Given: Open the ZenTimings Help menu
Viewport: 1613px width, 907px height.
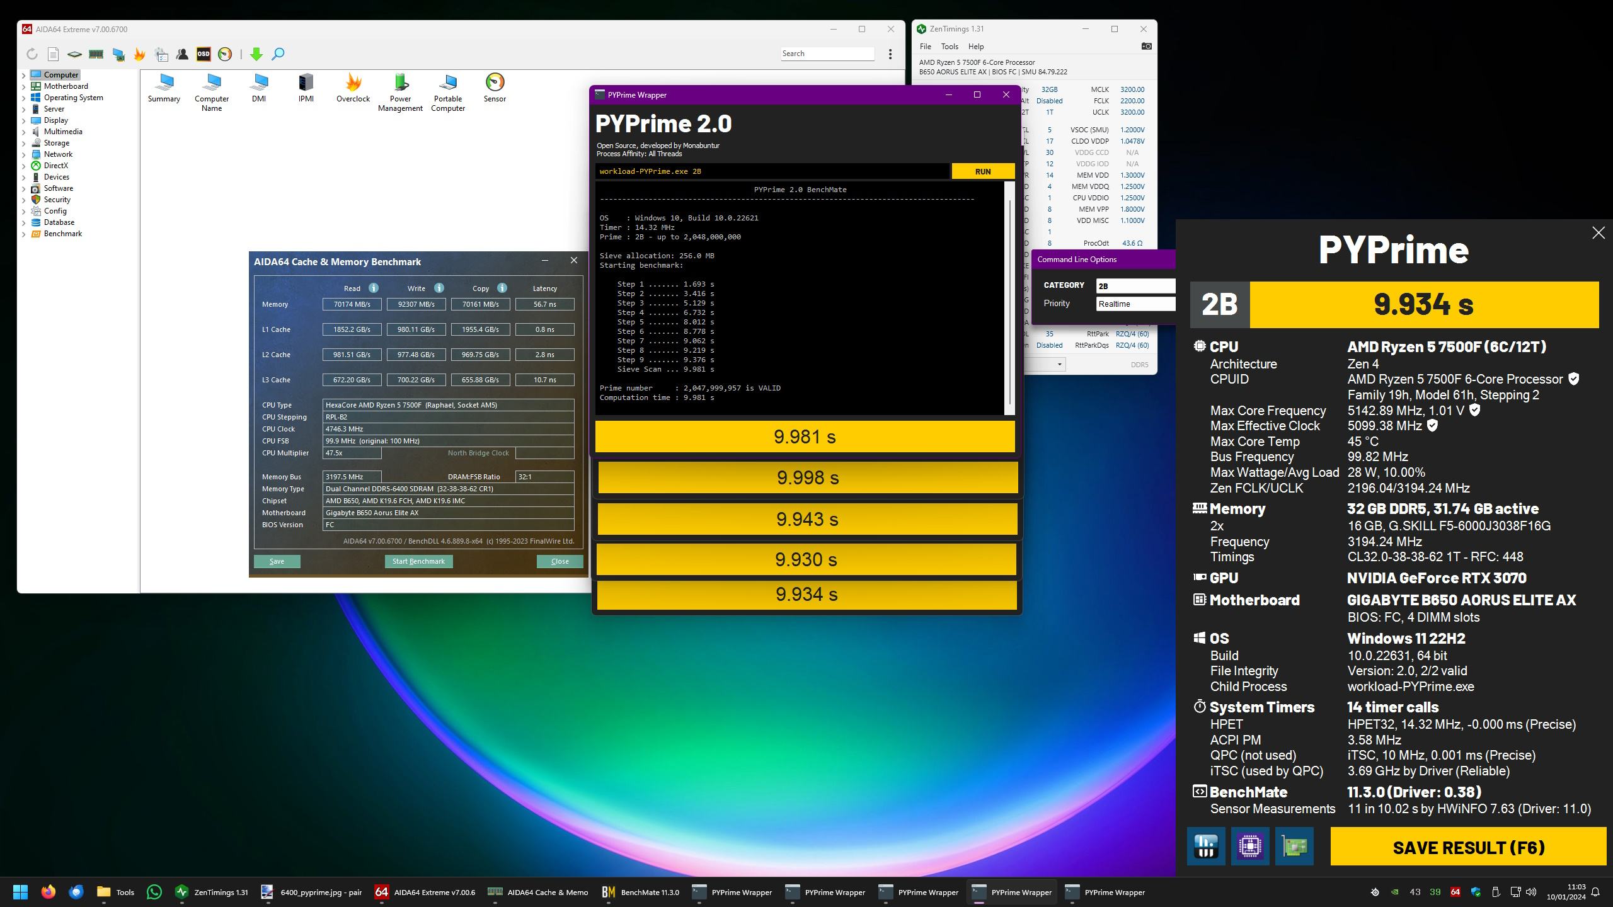Looking at the screenshot, I should tap(975, 47).
